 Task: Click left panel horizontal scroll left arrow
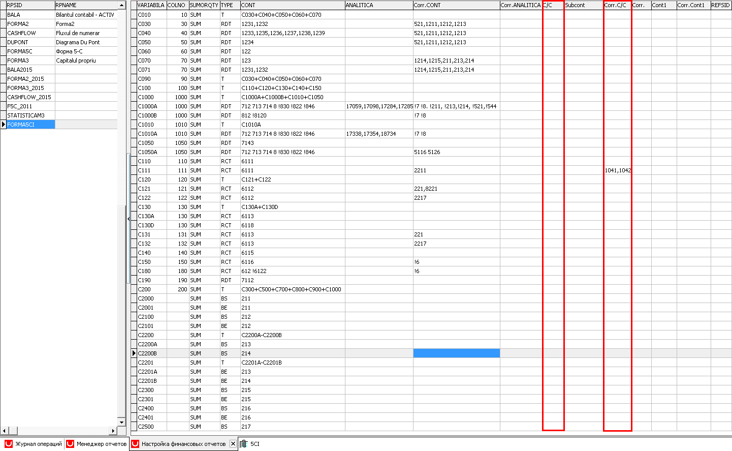tap(5, 430)
